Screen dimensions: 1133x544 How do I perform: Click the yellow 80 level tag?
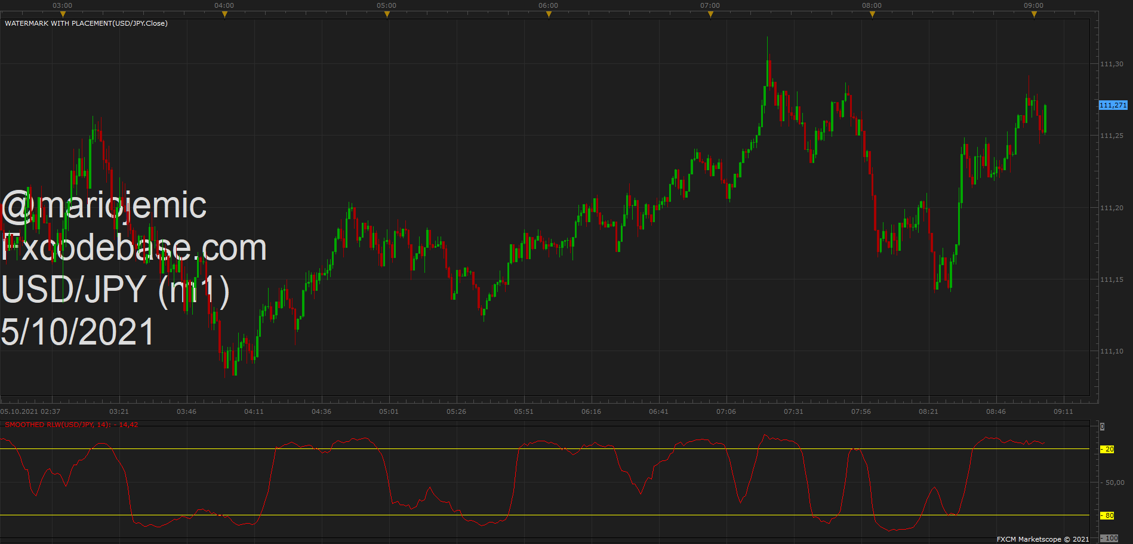pyautogui.click(x=1107, y=515)
